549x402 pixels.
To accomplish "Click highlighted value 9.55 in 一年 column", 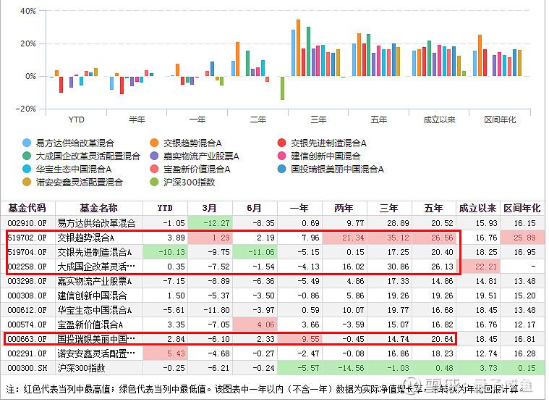I will [x=310, y=339].
